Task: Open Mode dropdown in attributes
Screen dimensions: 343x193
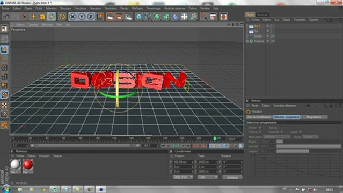Action: (x=310, y=137)
